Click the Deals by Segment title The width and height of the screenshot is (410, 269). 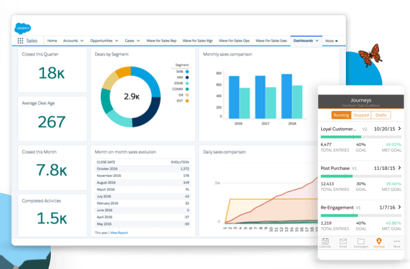click(x=112, y=55)
